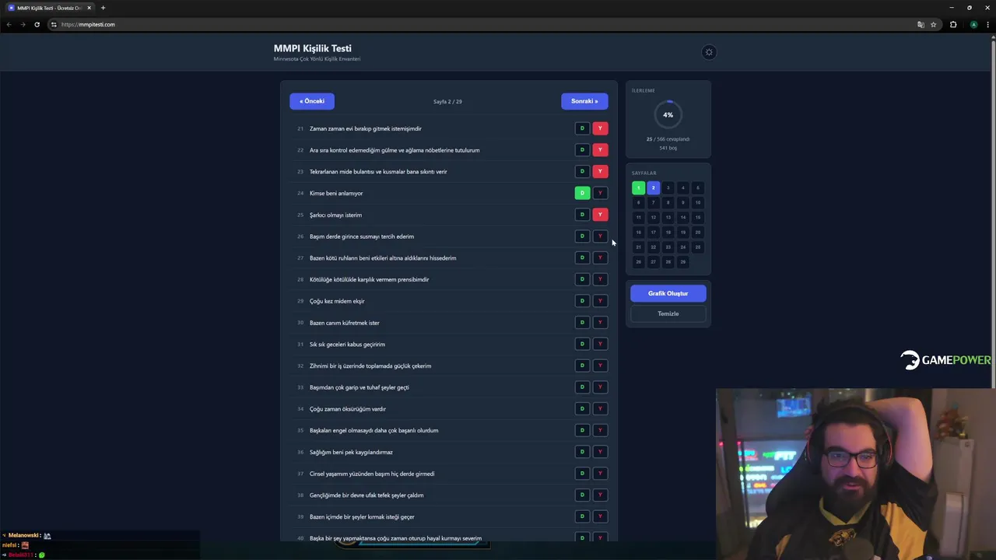Image resolution: width=996 pixels, height=560 pixels.
Task: Mark Y for question 38 Gençliğimde bir devre
Action: (600, 495)
